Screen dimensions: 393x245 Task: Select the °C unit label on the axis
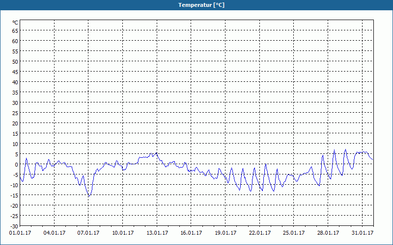coord(15,23)
